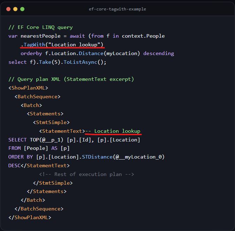Click FROM [People] AS [p] line
Screen dimensions: 235x231
39,148
